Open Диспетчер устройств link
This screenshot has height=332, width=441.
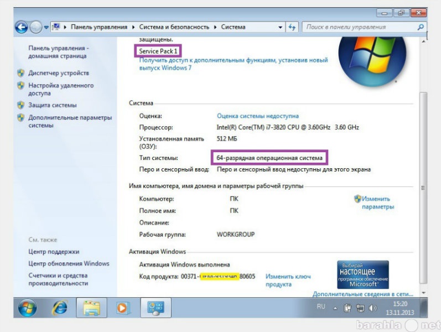[x=59, y=73]
